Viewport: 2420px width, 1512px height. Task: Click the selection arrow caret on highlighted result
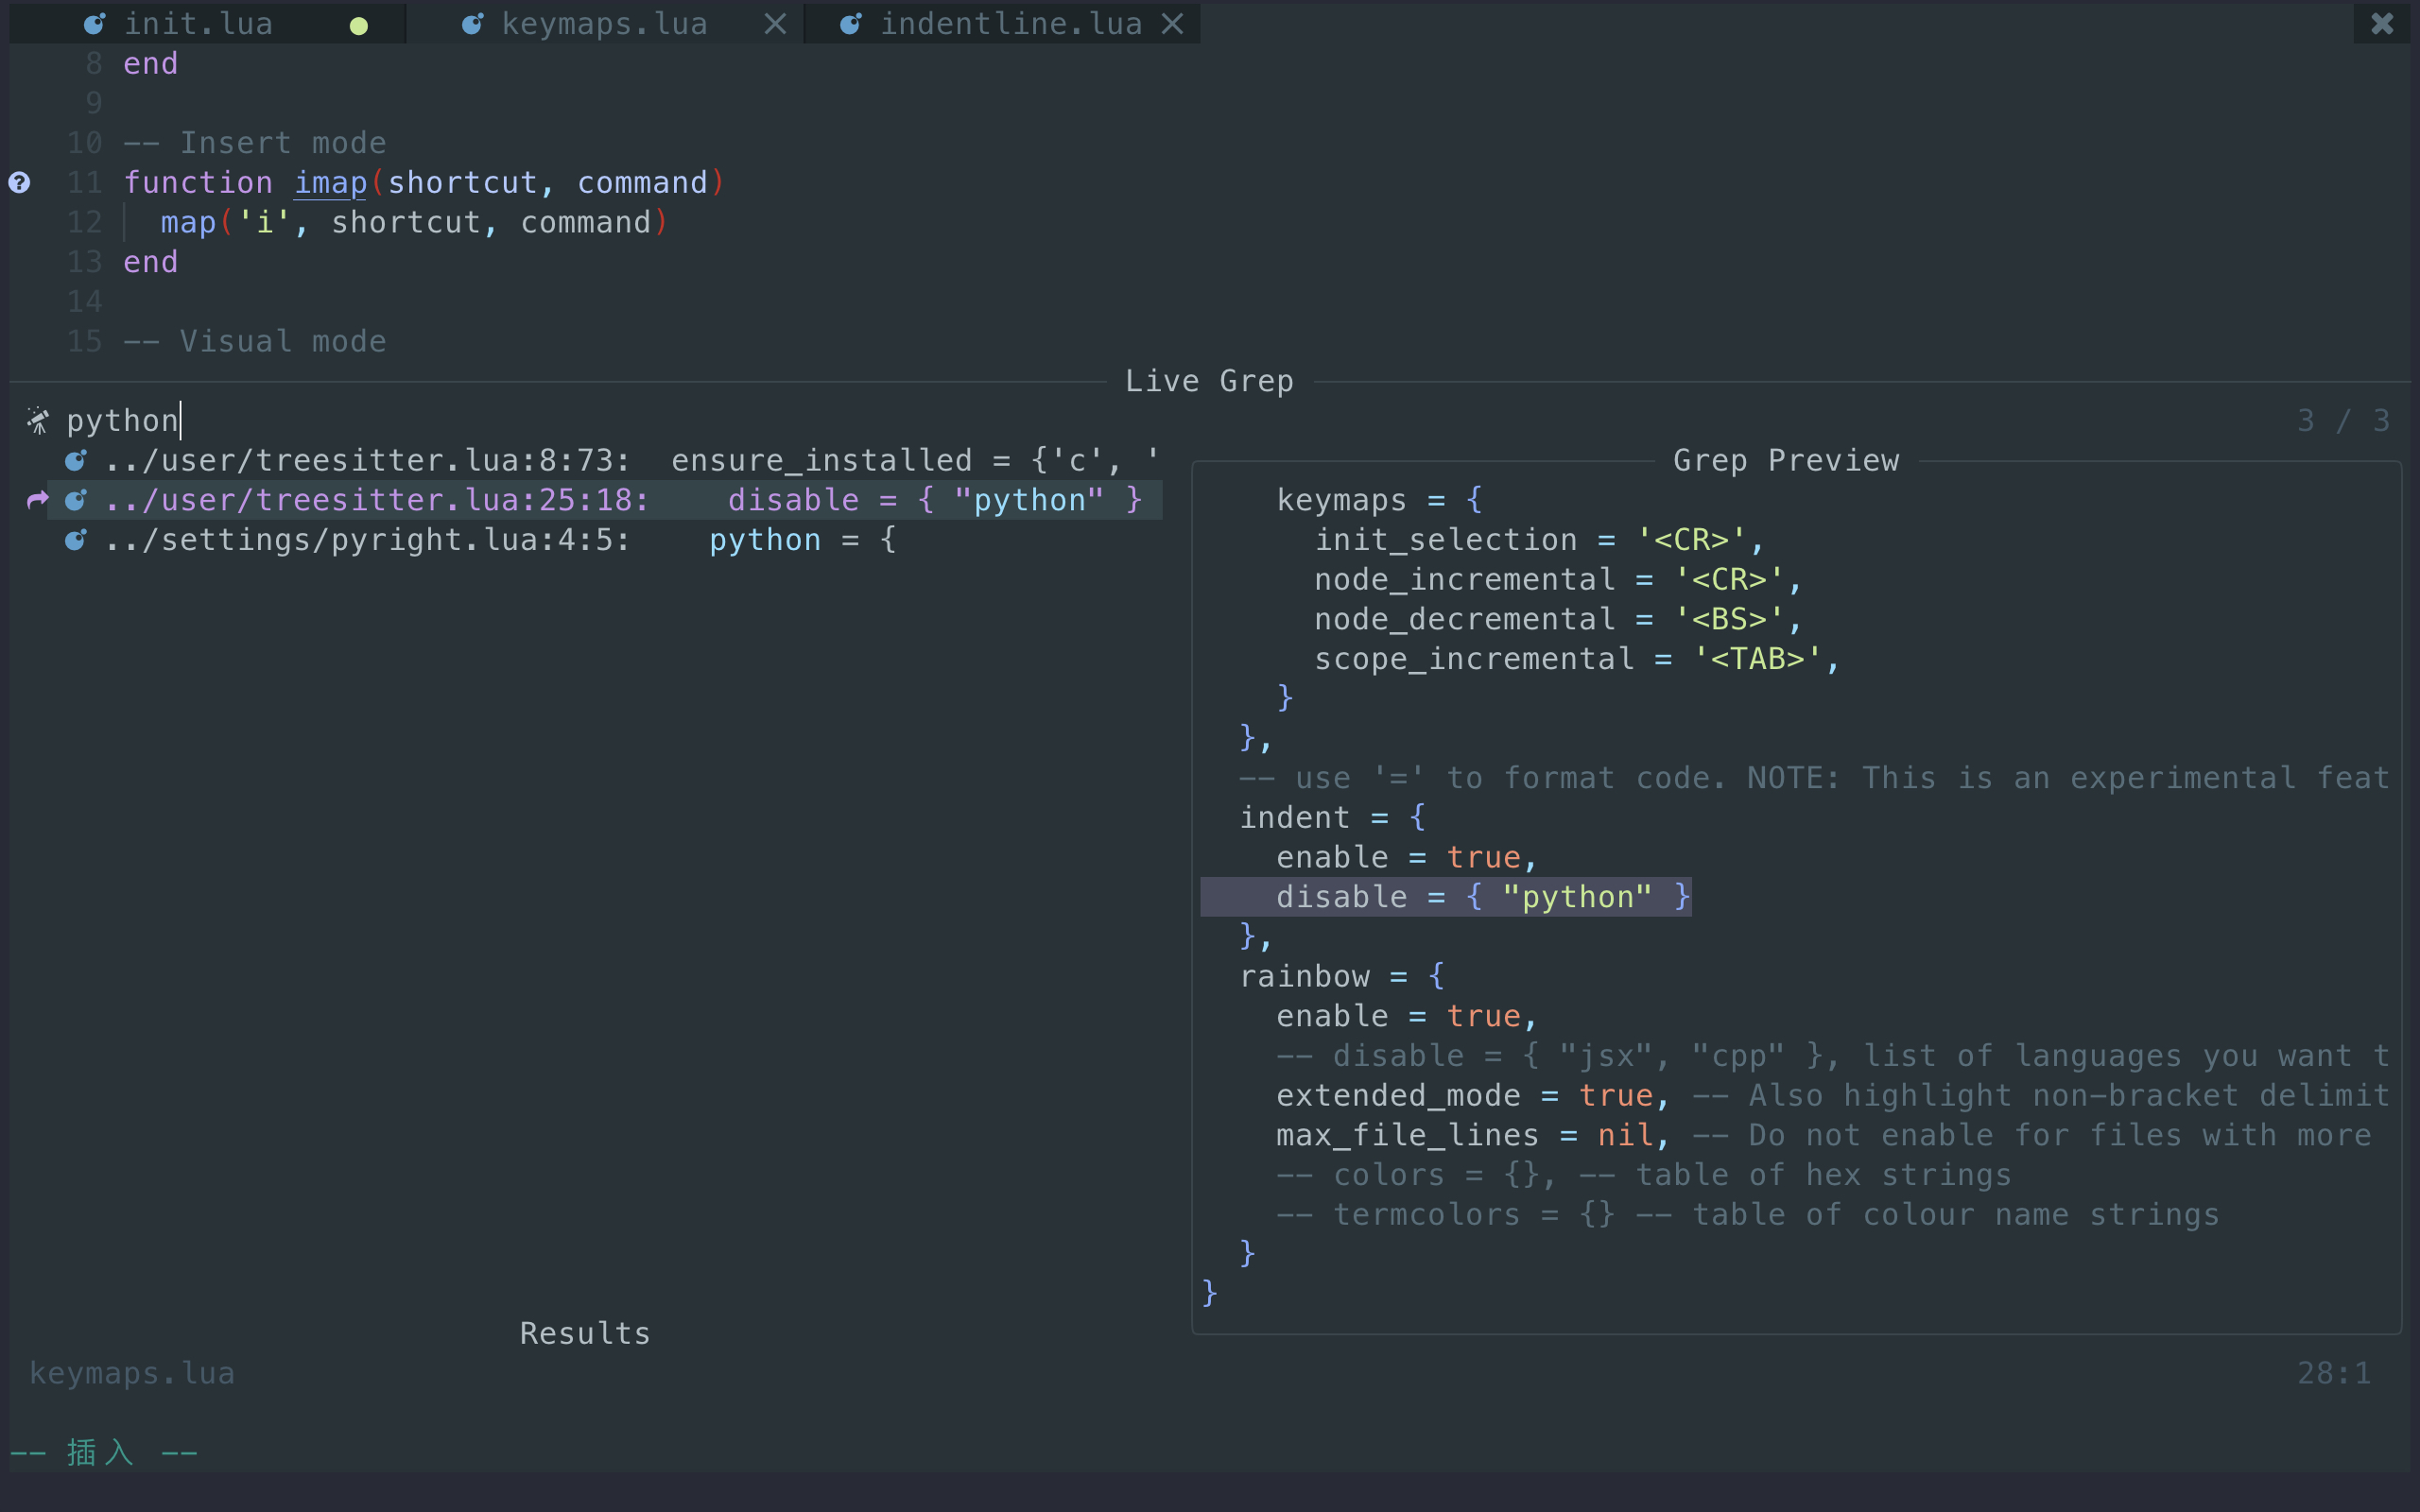37,500
